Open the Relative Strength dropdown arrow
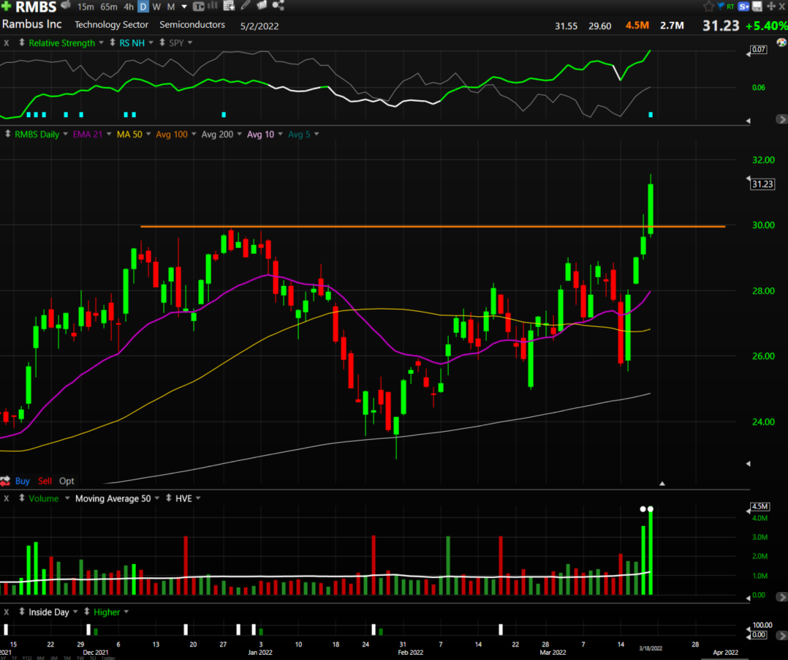Image resolution: width=788 pixels, height=660 pixels. click(x=101, y=42)
